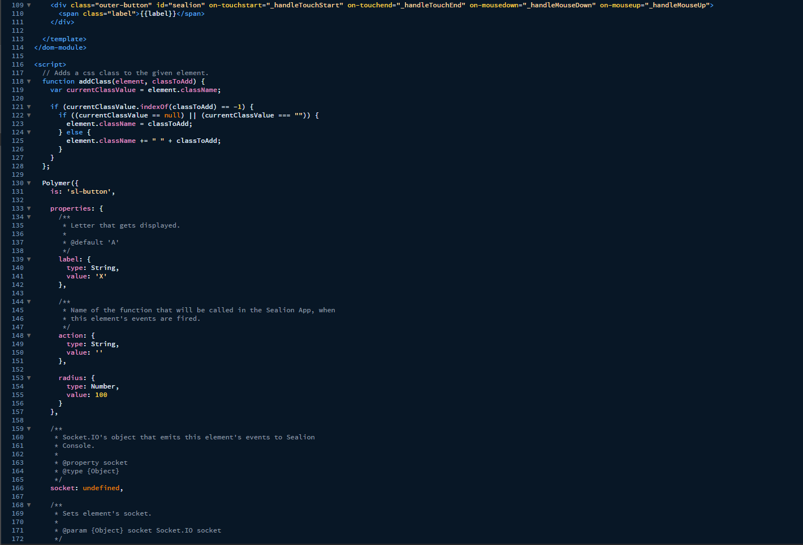
Task: Click the addClass function name
Action: click(95, 81)
